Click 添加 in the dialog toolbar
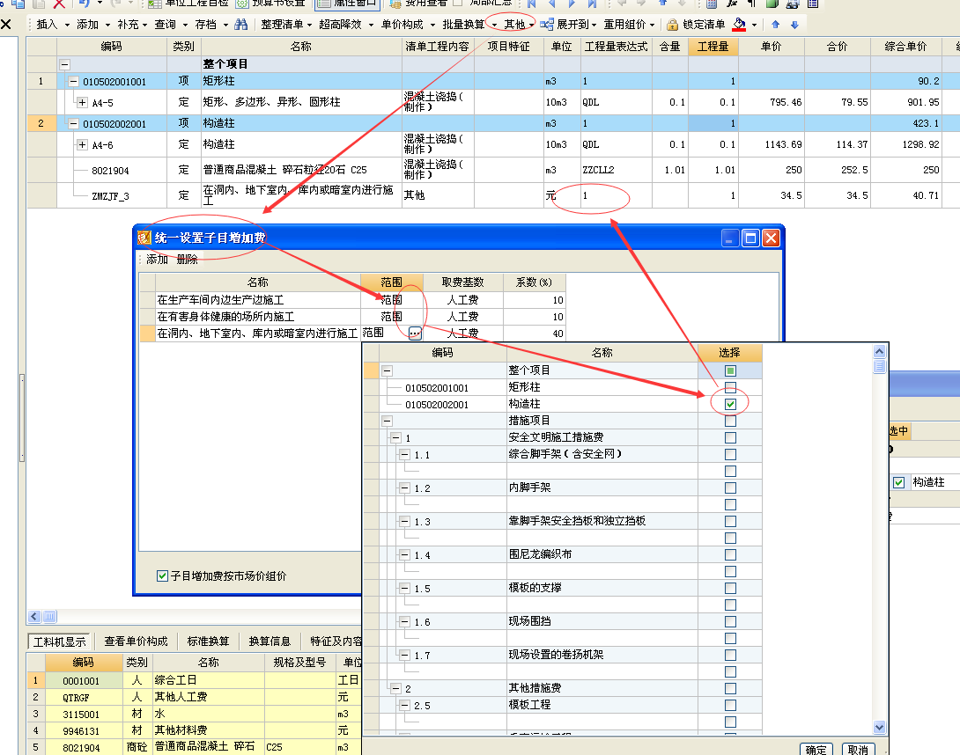The width and height of the screenshot is (960, 755). (157, 260)
